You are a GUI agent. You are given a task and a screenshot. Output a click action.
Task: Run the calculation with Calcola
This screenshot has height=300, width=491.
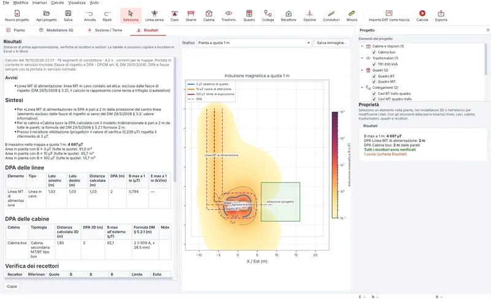click(x=422, y=16)
